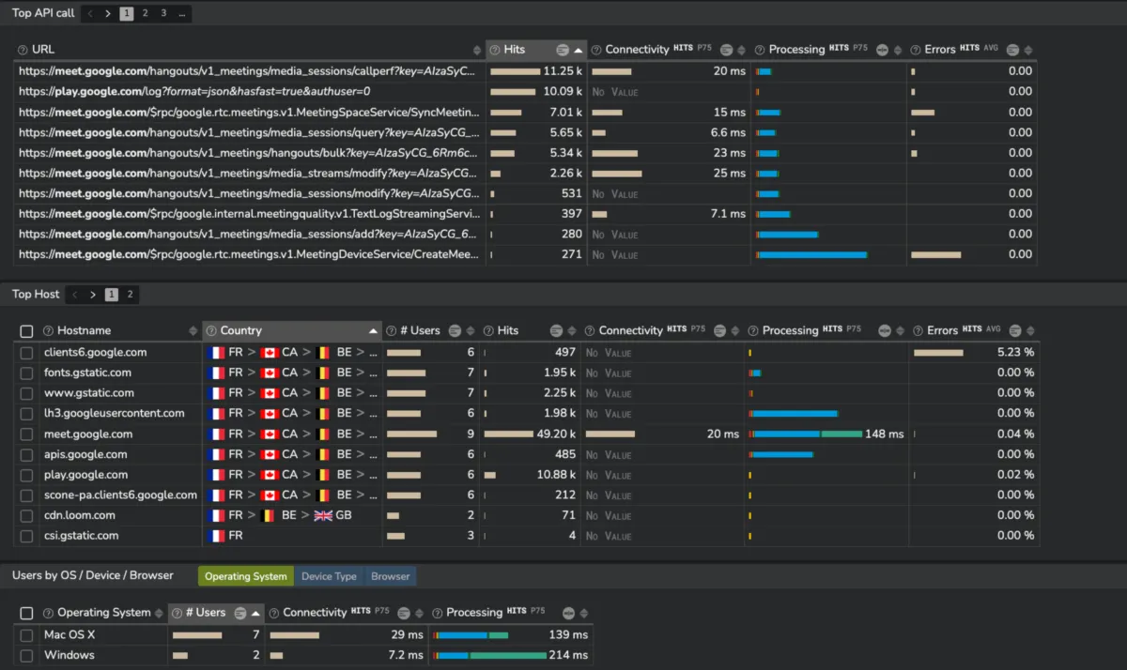This screenshot has height=670, width=1127.
Task: Click bar-display icon in OS table Connectivity column
Action: (404, 613)
